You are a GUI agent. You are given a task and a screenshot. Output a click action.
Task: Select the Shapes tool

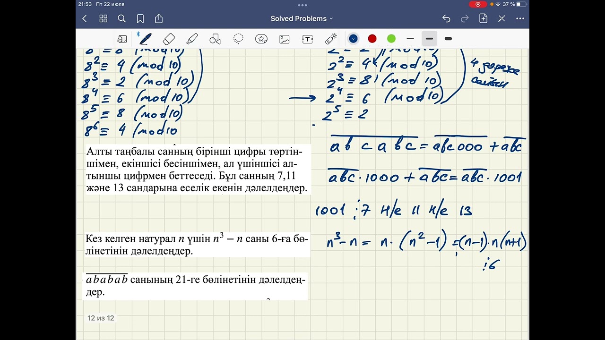point(215,39)
